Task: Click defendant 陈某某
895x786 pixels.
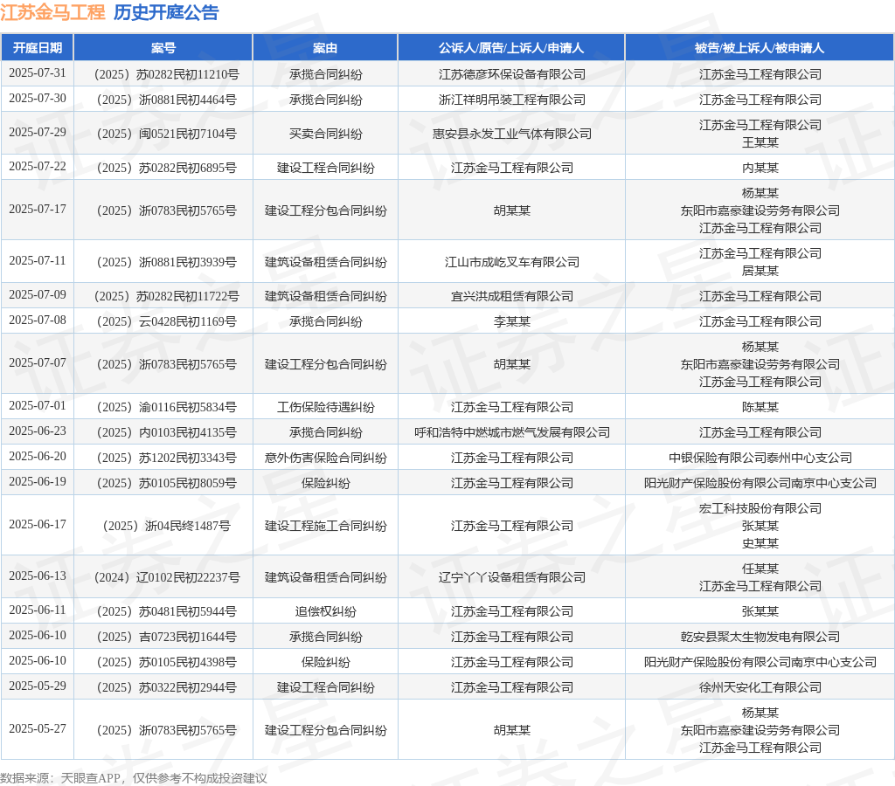Action: [760, 407]
